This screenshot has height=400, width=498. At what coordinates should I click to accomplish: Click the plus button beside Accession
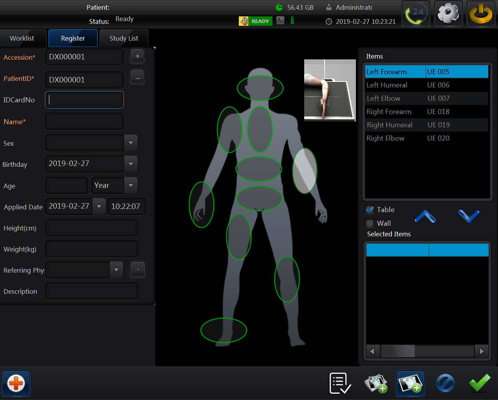tap(137, 56)
